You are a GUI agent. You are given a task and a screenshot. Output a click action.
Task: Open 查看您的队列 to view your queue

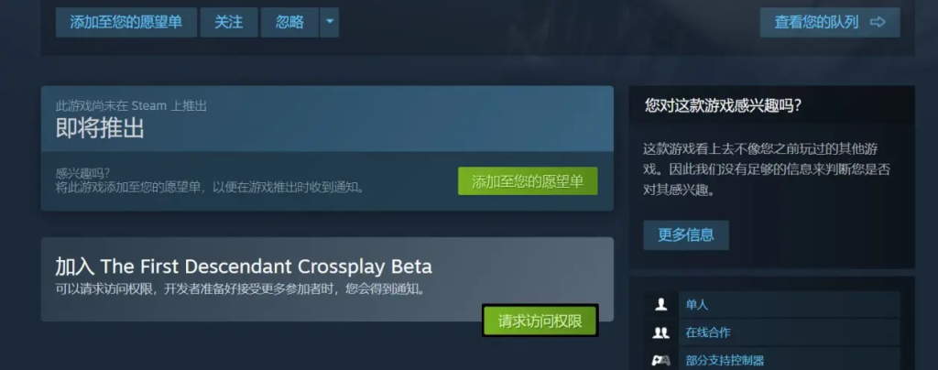[x=830, y=22]
